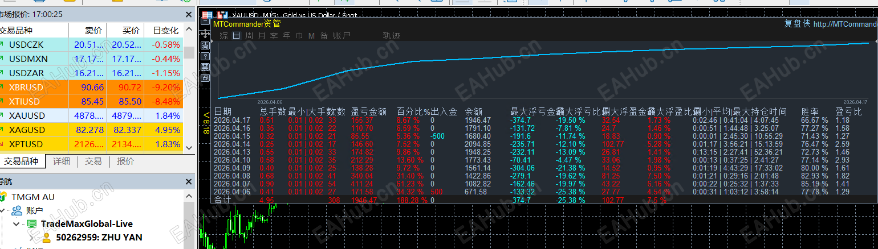Switch to the 币 symbol tab
This screenshot has width=878, height=249.
coord(299,35)
